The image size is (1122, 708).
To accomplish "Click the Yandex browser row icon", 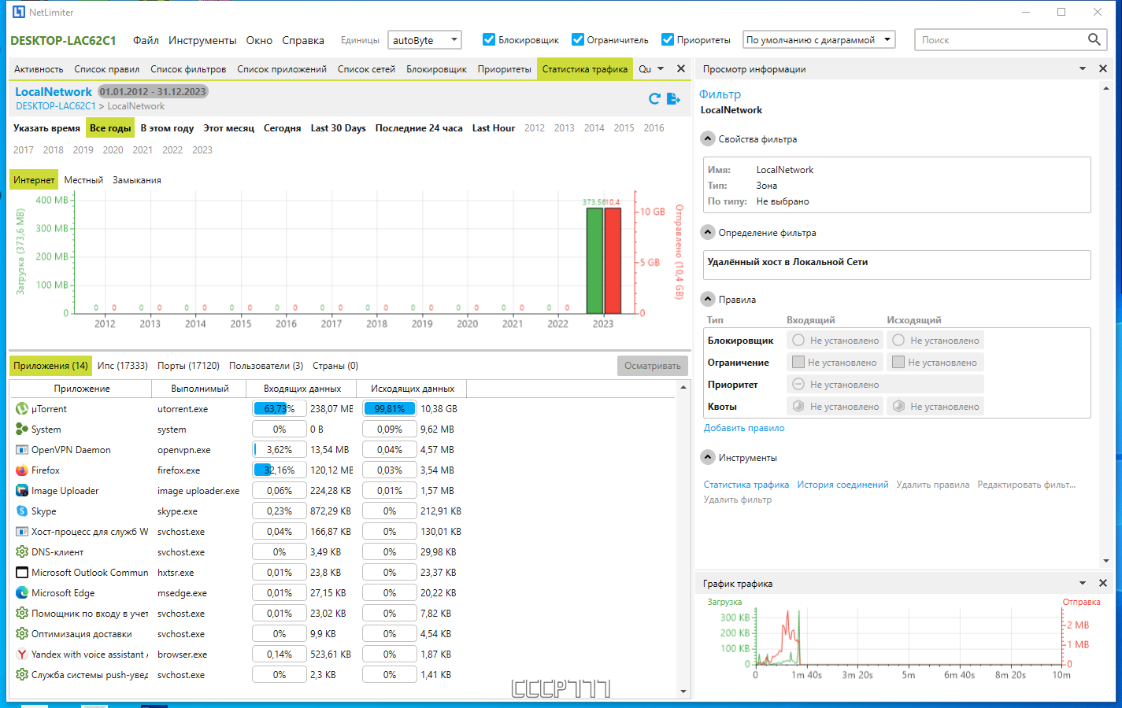I will pyautogui.click(x=22, y=655).
